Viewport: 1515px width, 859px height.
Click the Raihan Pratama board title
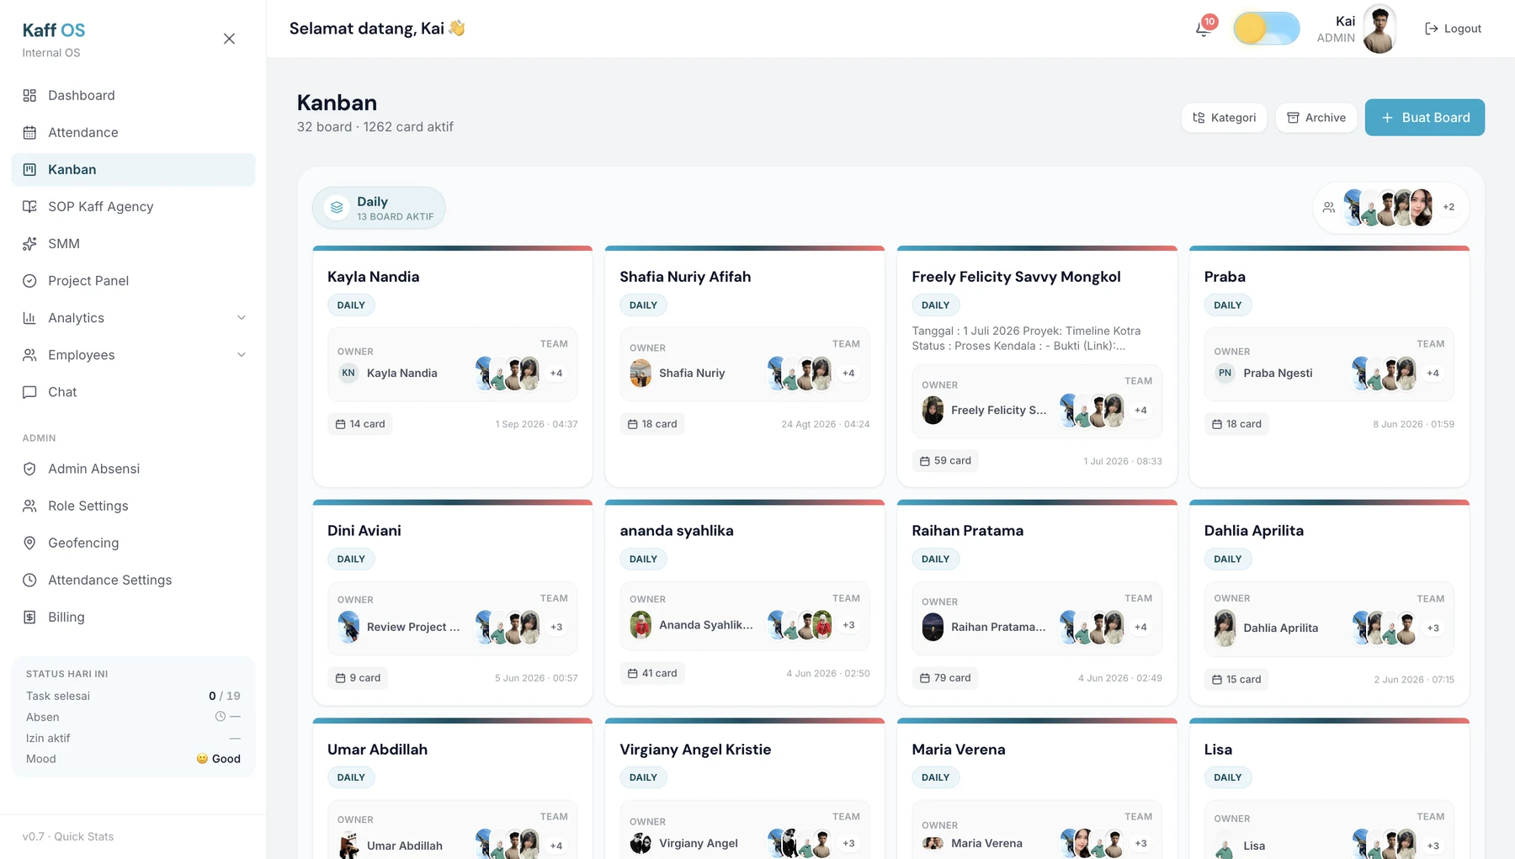point(968,531)
